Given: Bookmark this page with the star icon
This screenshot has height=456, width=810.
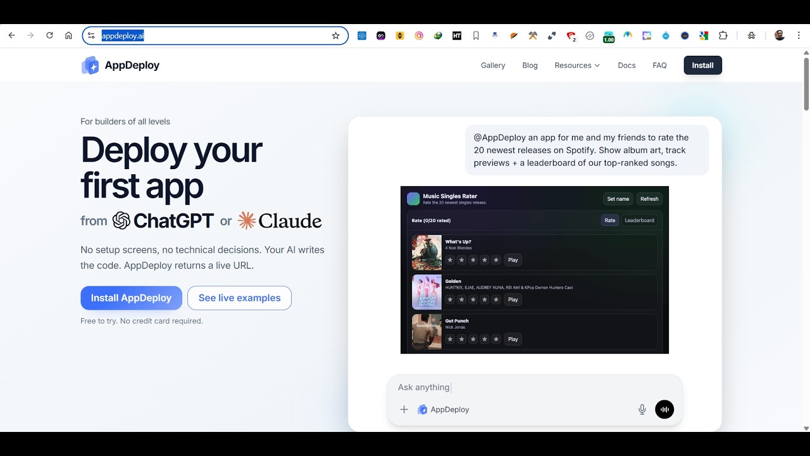Looking at the screenshot, I should point(336,35).
